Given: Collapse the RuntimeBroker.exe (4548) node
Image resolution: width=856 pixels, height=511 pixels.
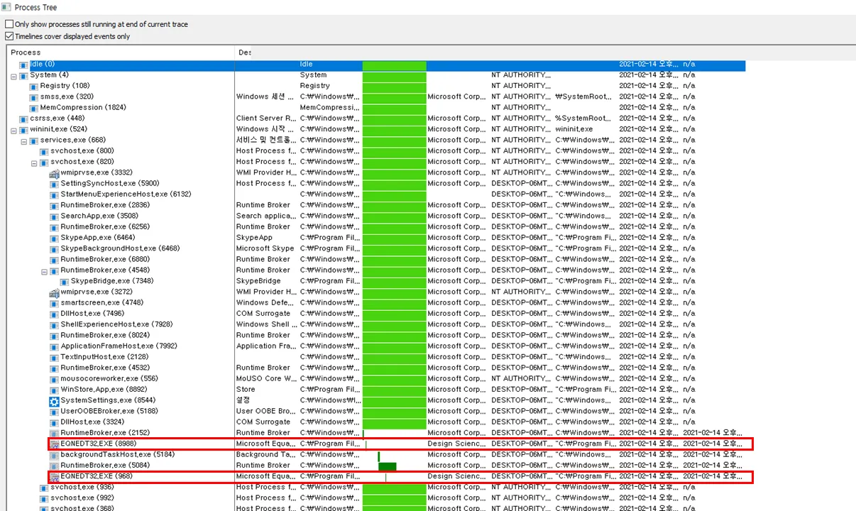Looking at the screenshot, I should point(44,270).
